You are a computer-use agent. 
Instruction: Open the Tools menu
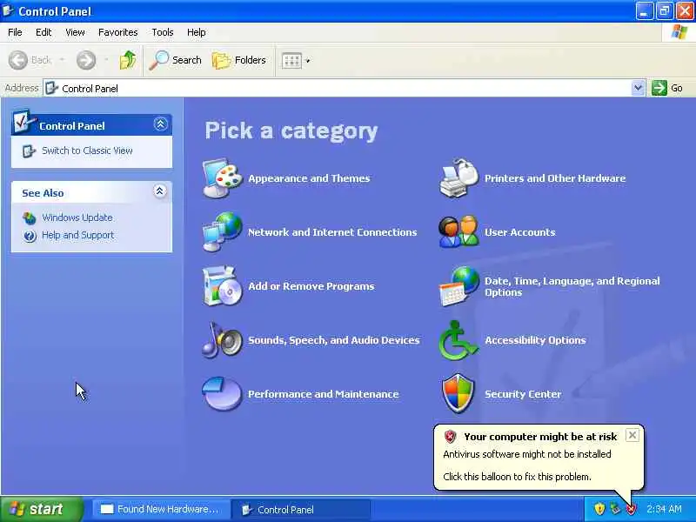pos(163,32)
